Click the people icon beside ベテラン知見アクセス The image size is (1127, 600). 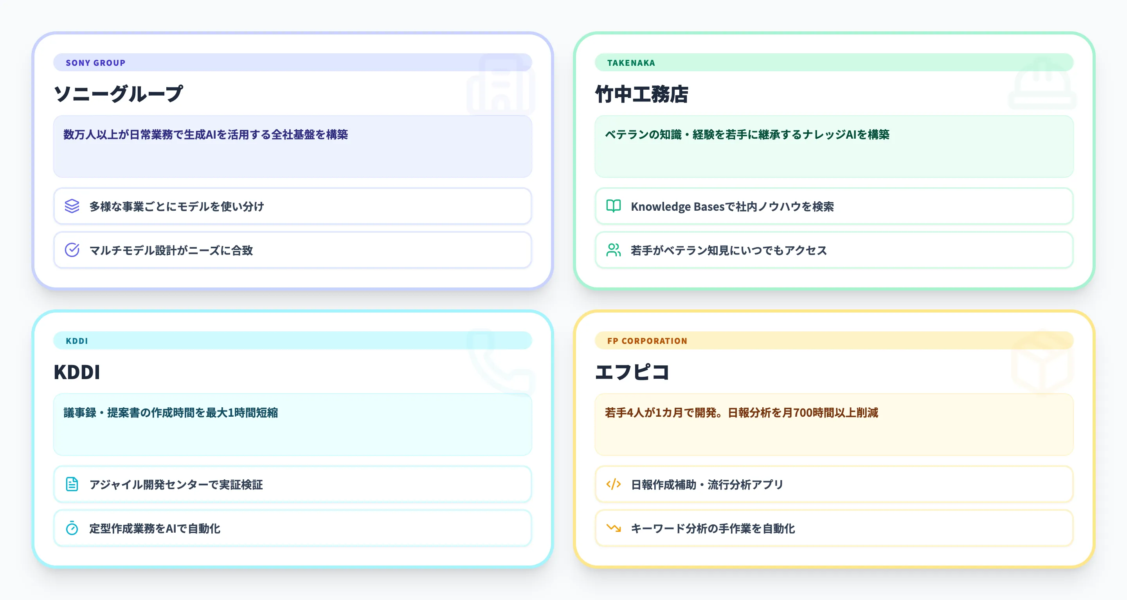point(613,250)
